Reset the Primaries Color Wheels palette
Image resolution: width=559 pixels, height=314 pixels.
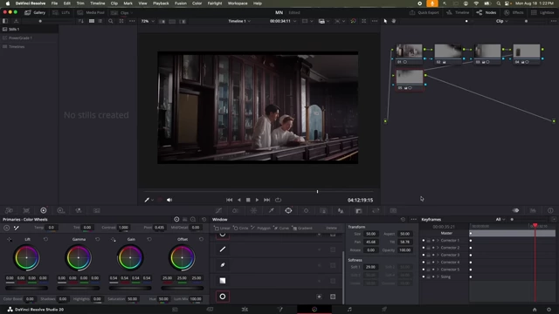(x=204, y=219)
